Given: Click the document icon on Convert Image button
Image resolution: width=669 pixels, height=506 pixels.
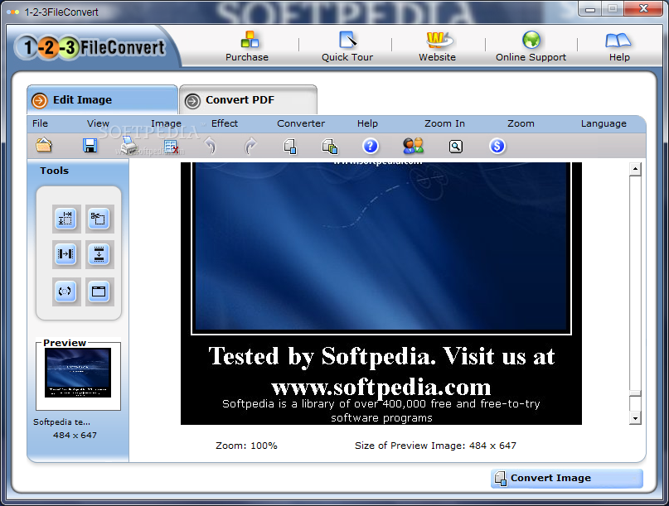Looking at the screenshot, I should point(501,479).
